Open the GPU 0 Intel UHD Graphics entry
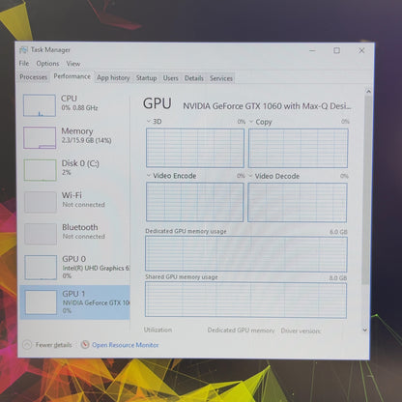Screen dimensions: 402x402 [x=74, y=267]
